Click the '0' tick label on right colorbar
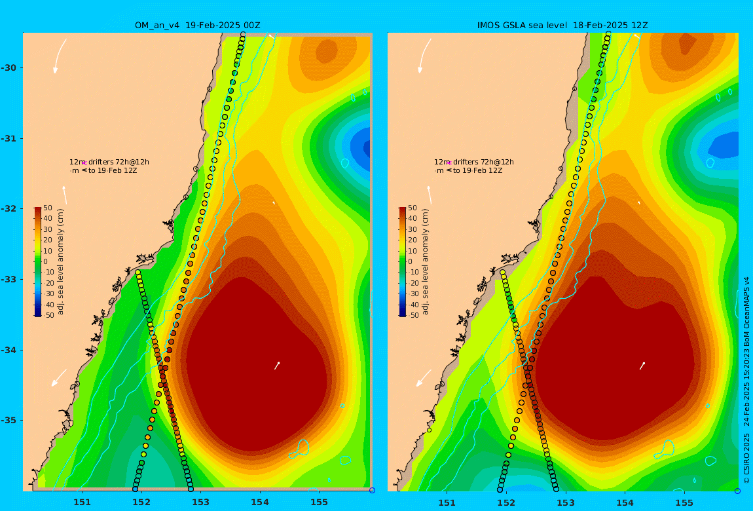This screenshot has height=511, width=753. pyautogui.click(x=410, y=262)
